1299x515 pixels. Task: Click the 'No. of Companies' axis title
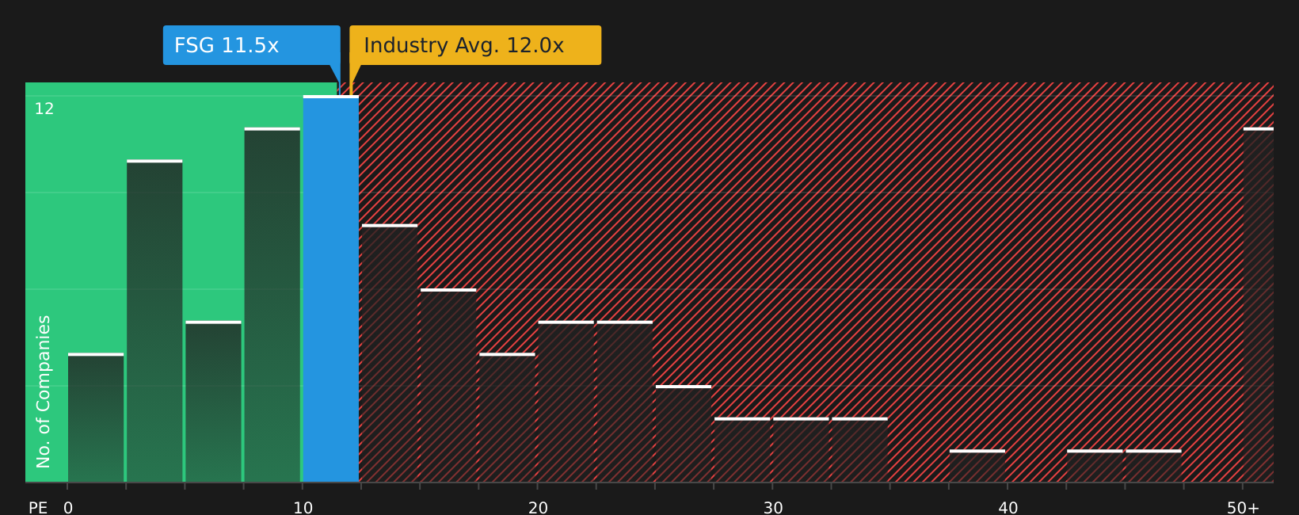tap(44, 391)
